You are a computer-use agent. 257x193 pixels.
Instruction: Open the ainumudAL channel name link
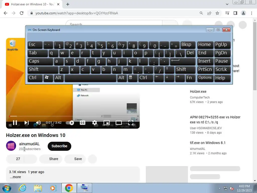pos(29,144)
